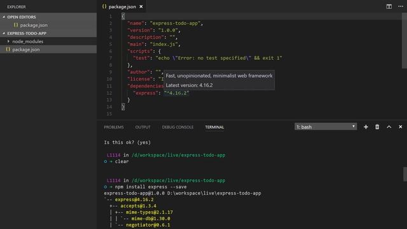Click the terminal vertical scrollbar thumb
Image resolution: width=407 pixels, height=229 pixels.
(x=405, y=174)
